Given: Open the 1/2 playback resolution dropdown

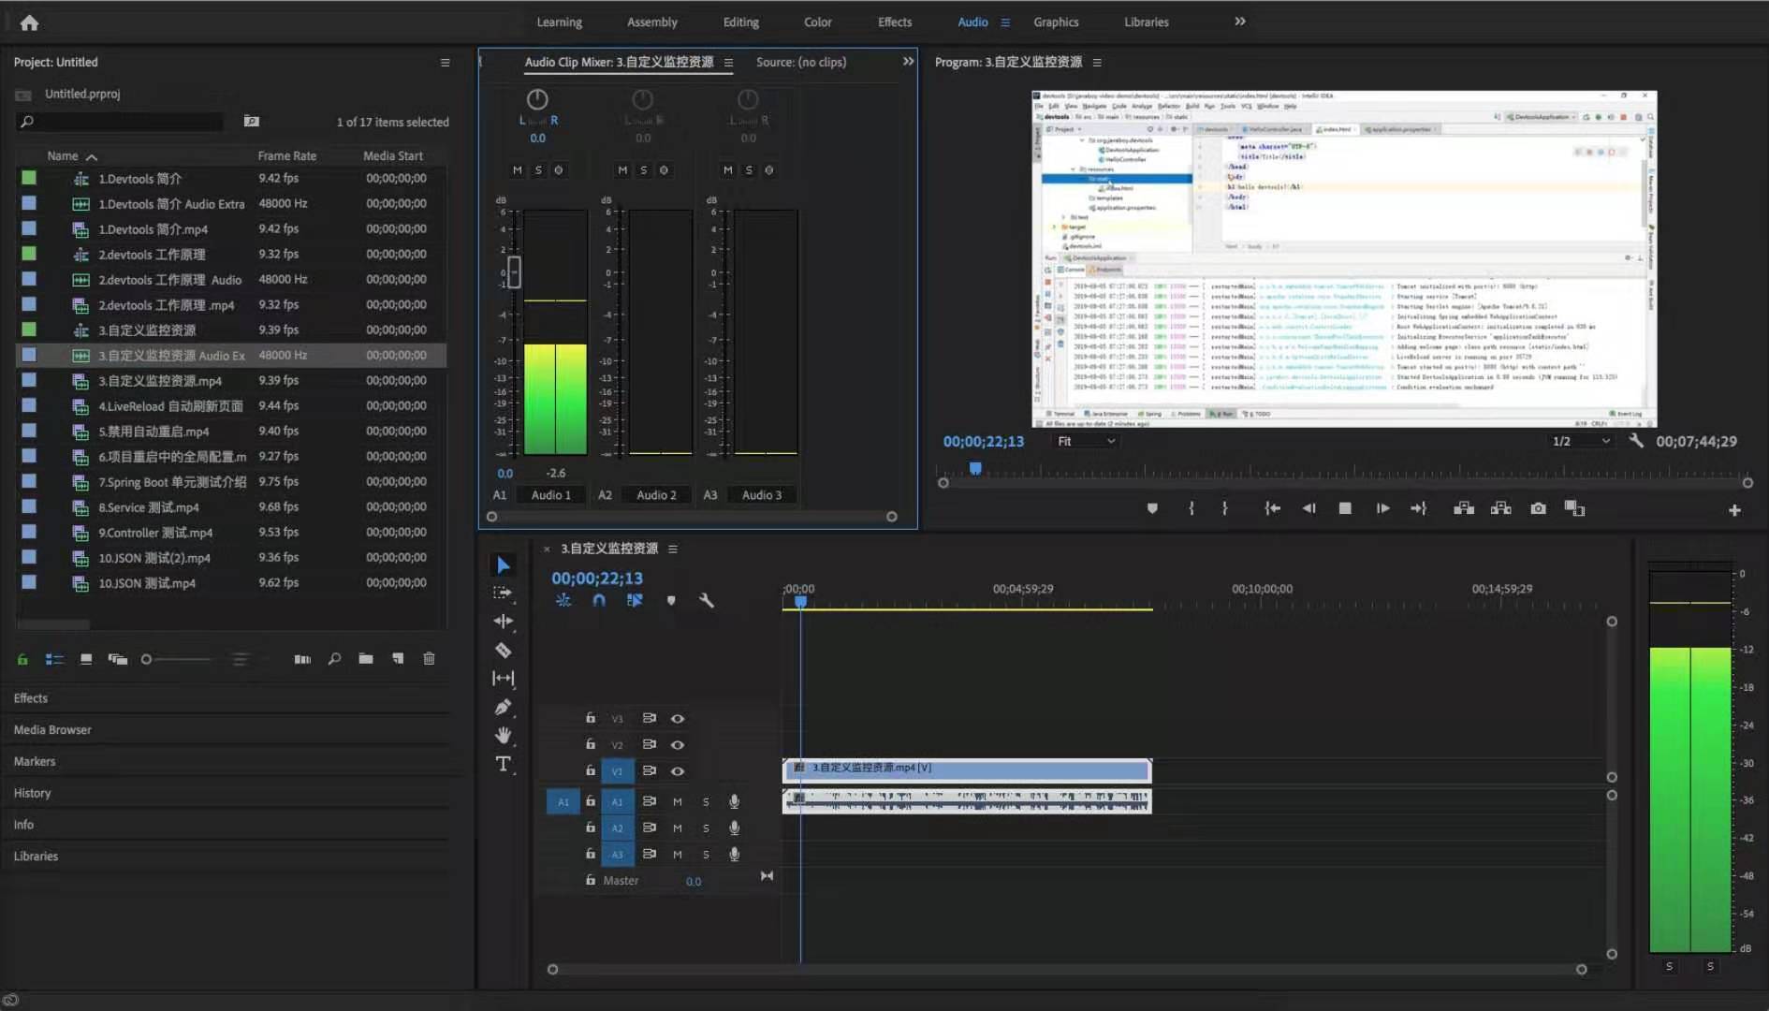Looking at the screenshot, I should [1580, 441].
